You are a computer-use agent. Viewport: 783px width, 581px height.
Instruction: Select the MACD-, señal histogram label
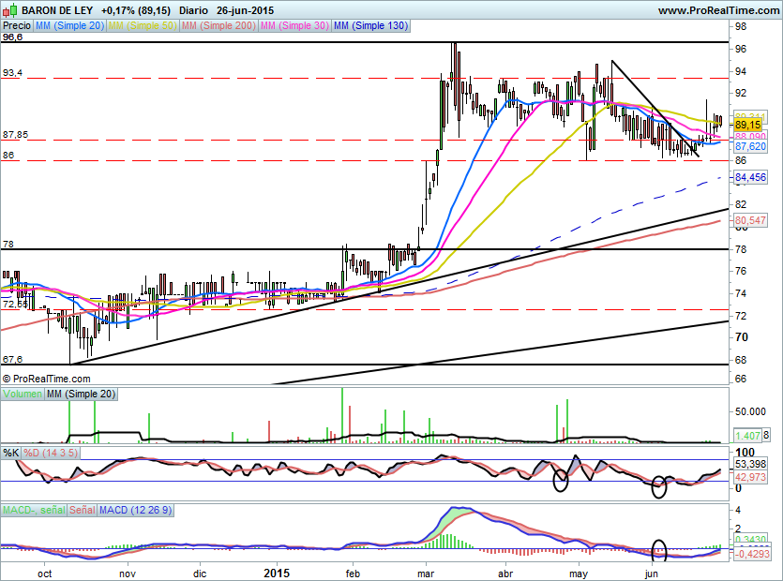34,510
